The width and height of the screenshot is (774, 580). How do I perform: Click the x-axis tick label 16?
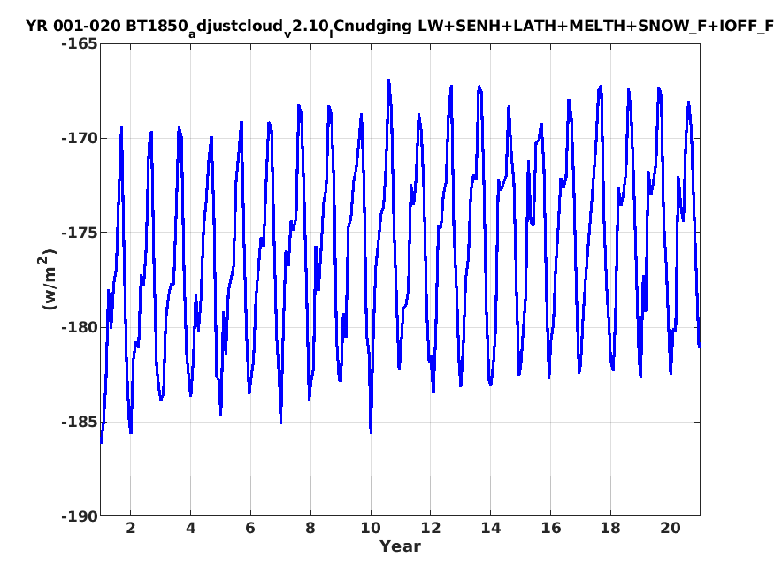[550, 528]
